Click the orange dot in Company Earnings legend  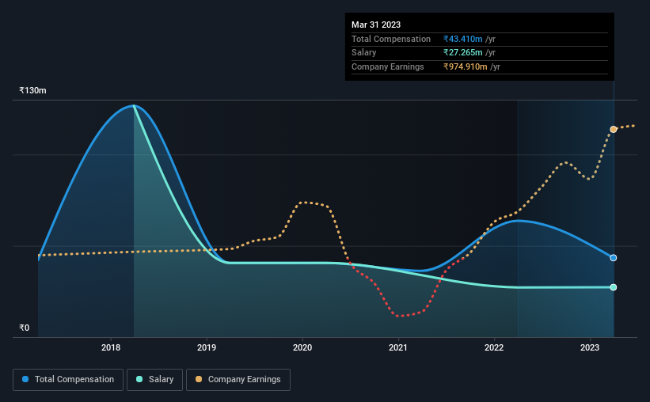click(199, 379)
